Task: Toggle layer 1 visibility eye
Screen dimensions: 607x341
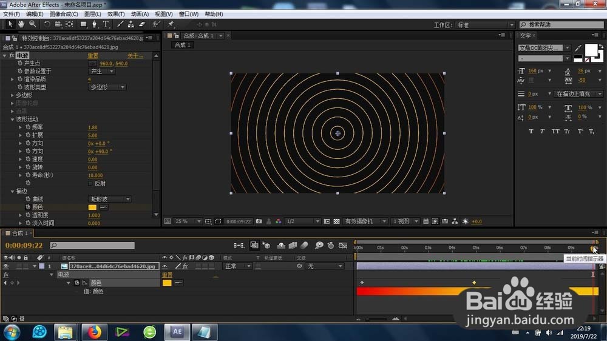Action: point(6,266)
